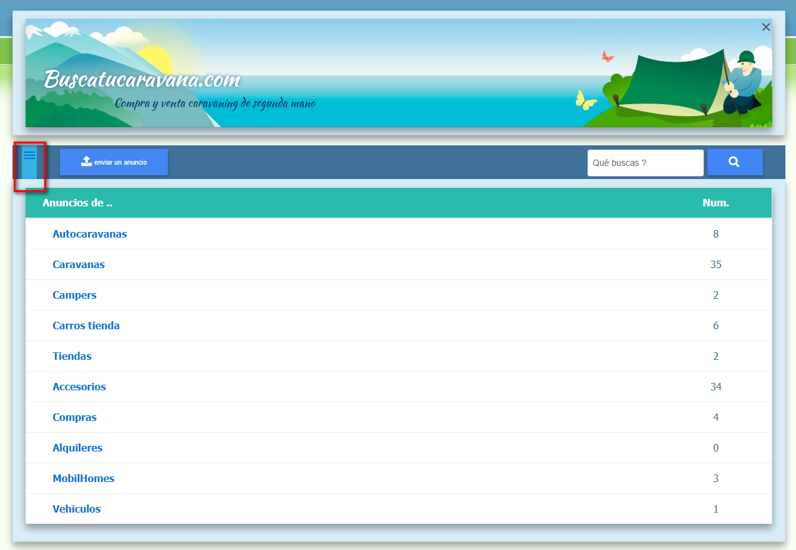Click the 'enviar un anuncio' button

114,162
